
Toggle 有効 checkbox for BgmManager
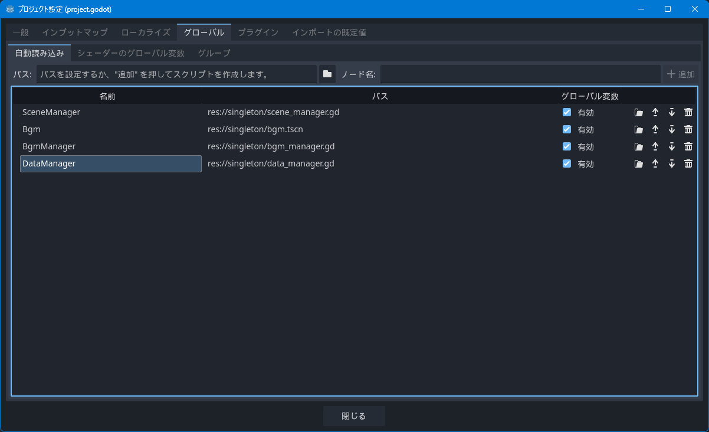click(567, 146)
